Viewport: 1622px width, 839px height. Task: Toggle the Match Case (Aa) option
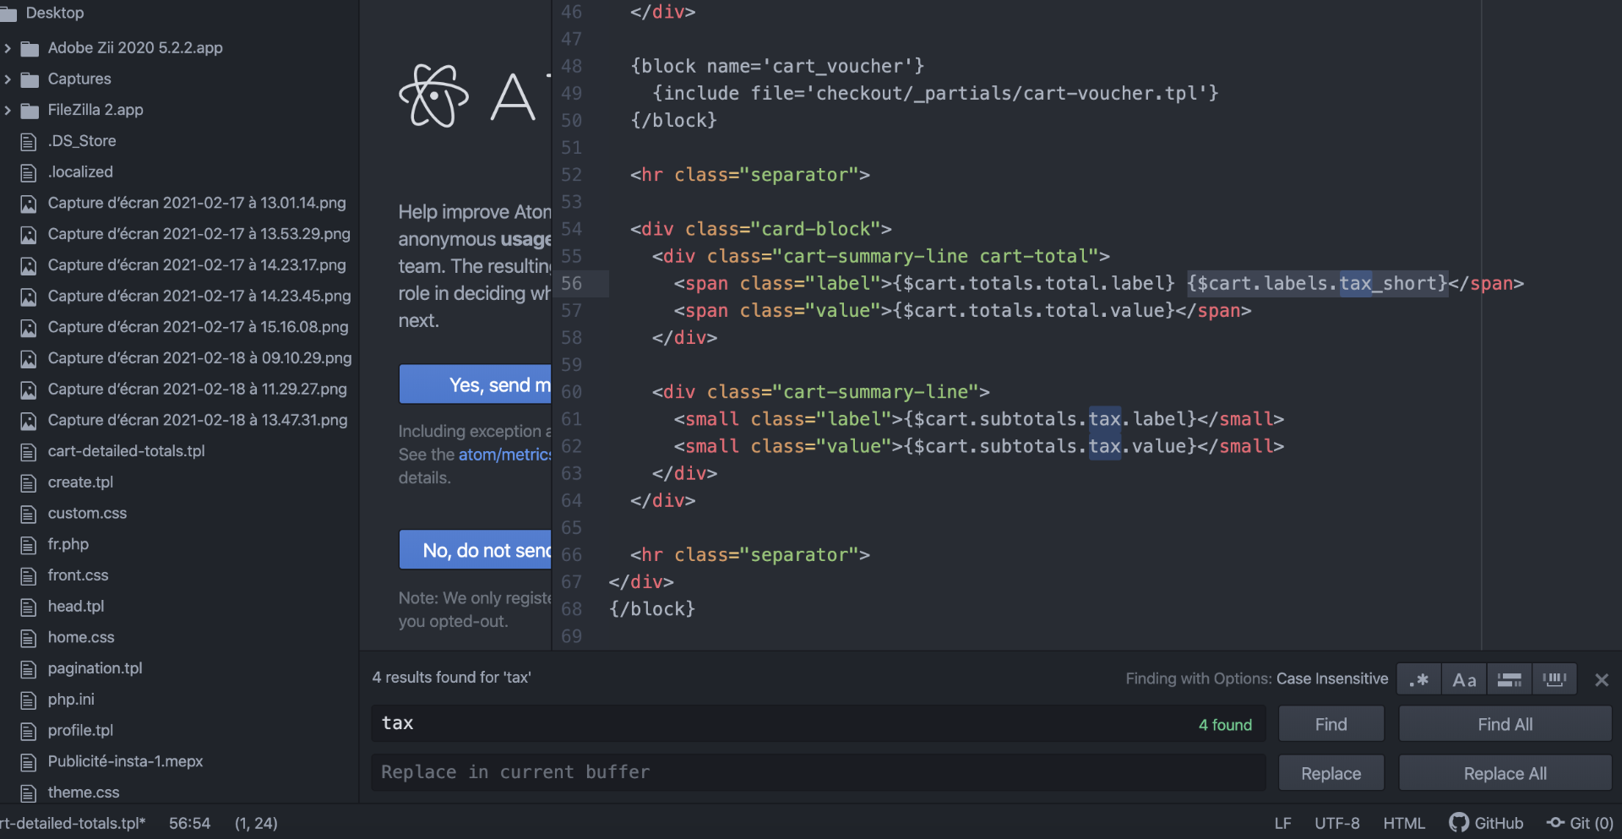coord(1464,679)
